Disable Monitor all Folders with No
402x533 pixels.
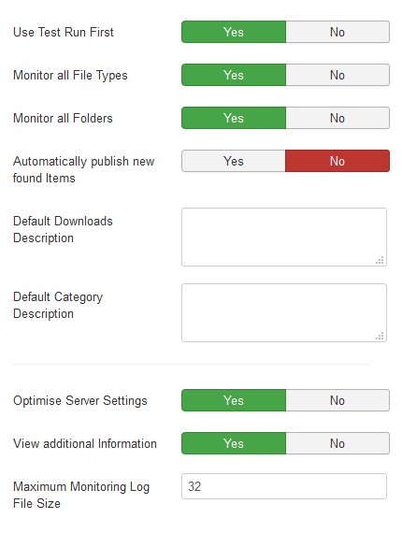pos(337,118)
